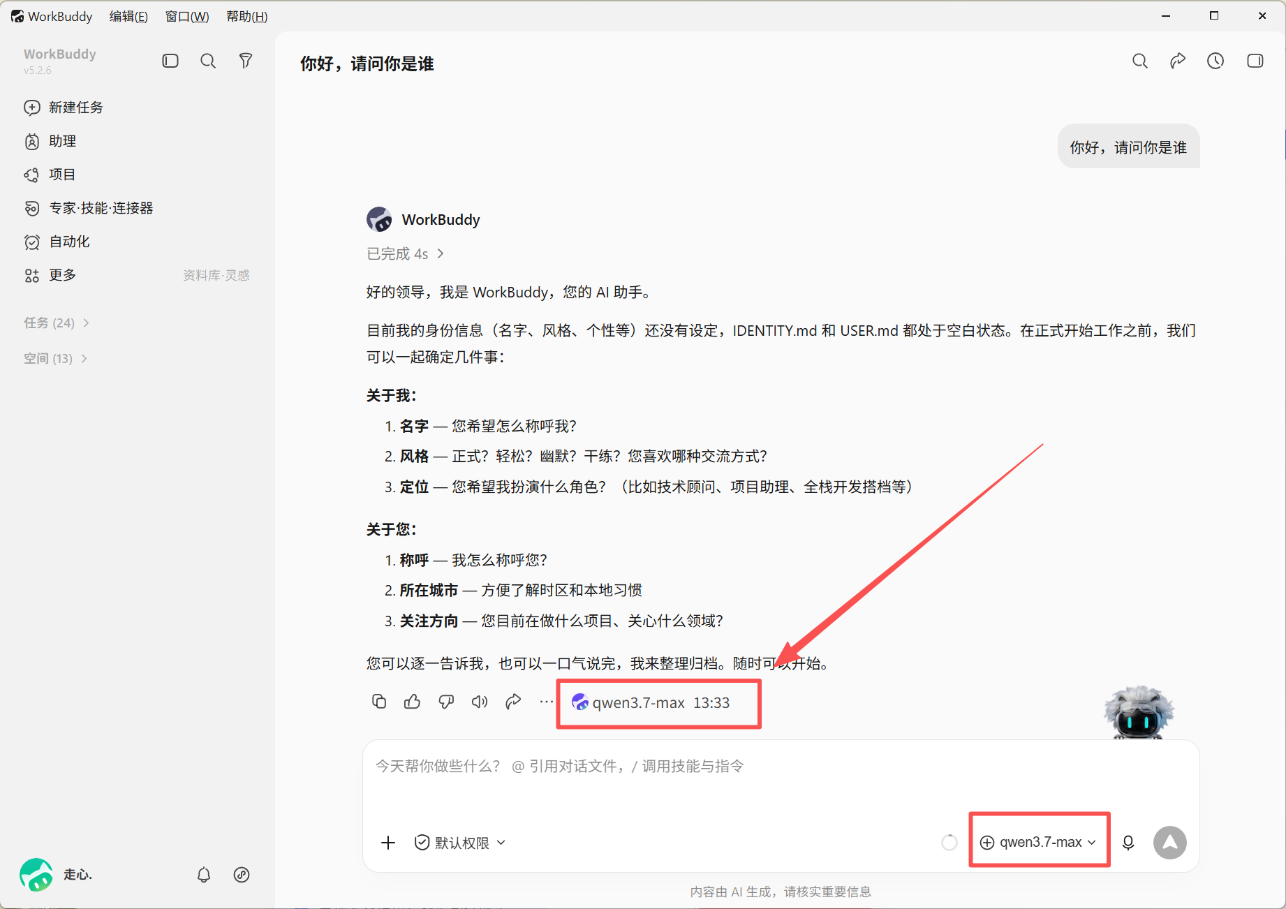This screenshot has width=1286, height=909.
Task: Search within conversation using top-right magnifier
Action: [x=1140, y=61]
